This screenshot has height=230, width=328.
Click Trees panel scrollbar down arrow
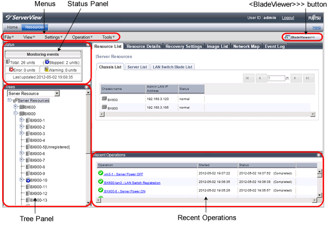pyautogui.click(x=88, y=202)
